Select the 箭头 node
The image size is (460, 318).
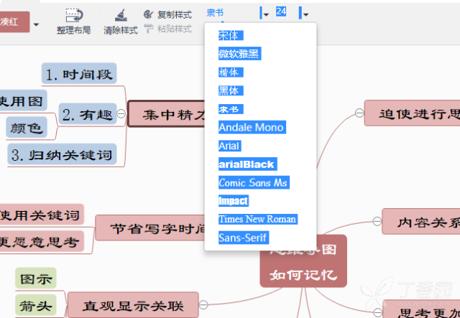(x=36, y=305)
